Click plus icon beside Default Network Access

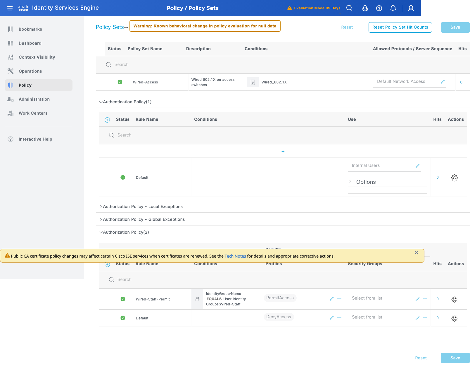click(x=450, y=82)
